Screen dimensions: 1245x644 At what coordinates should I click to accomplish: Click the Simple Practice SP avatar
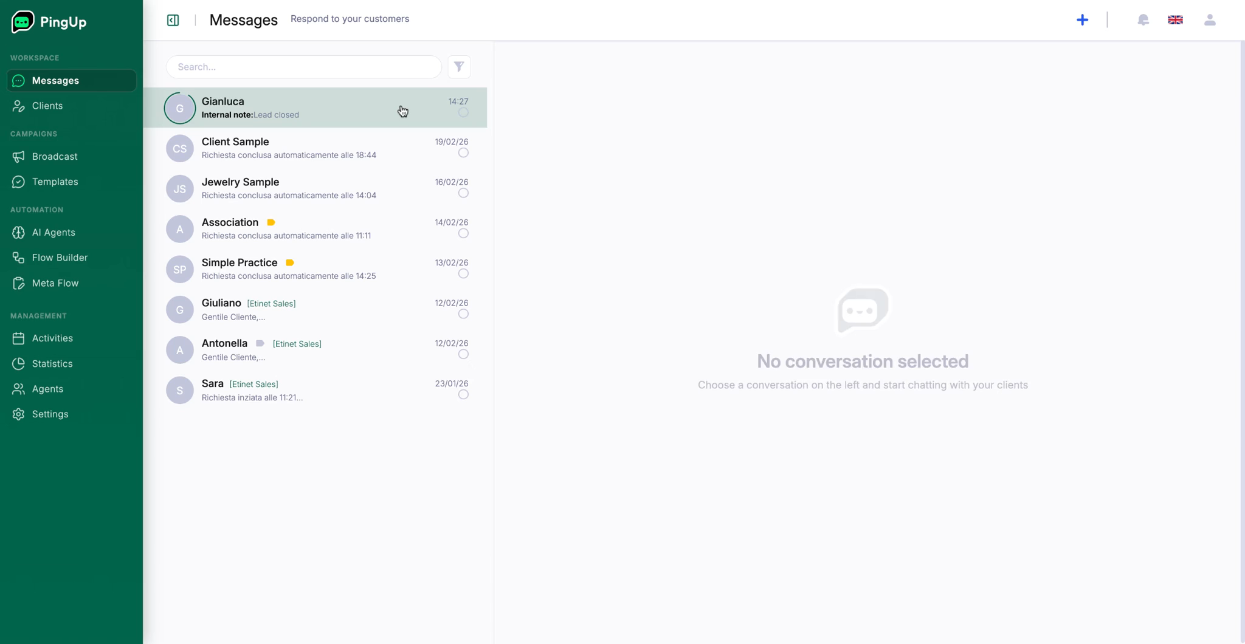(180, 269)
